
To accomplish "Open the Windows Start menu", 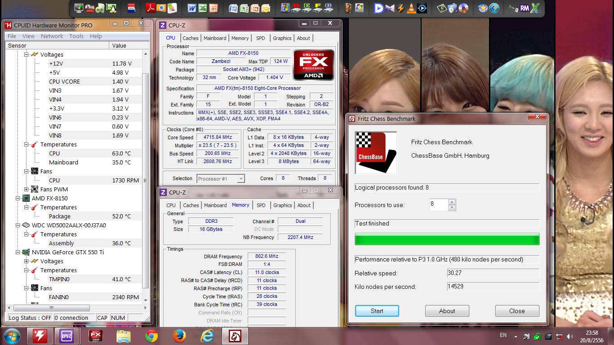I will tap(12, 336).
